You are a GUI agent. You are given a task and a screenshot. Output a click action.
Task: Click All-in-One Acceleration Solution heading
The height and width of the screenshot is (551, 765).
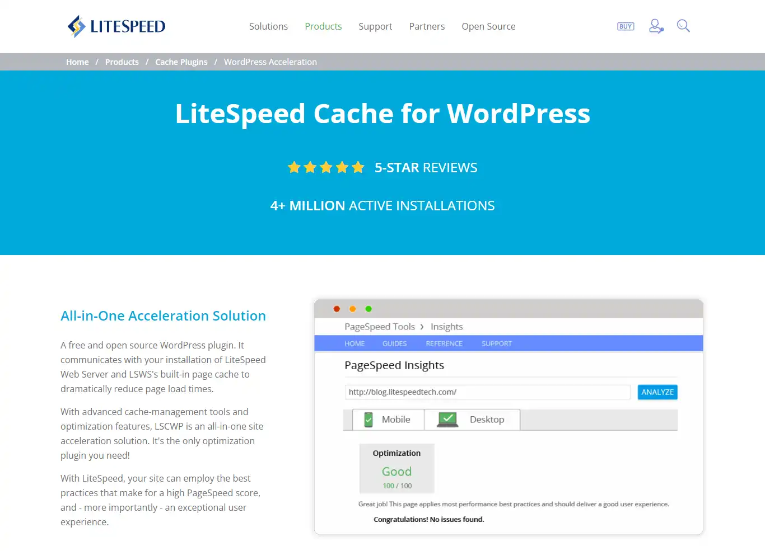coord(163,316)
